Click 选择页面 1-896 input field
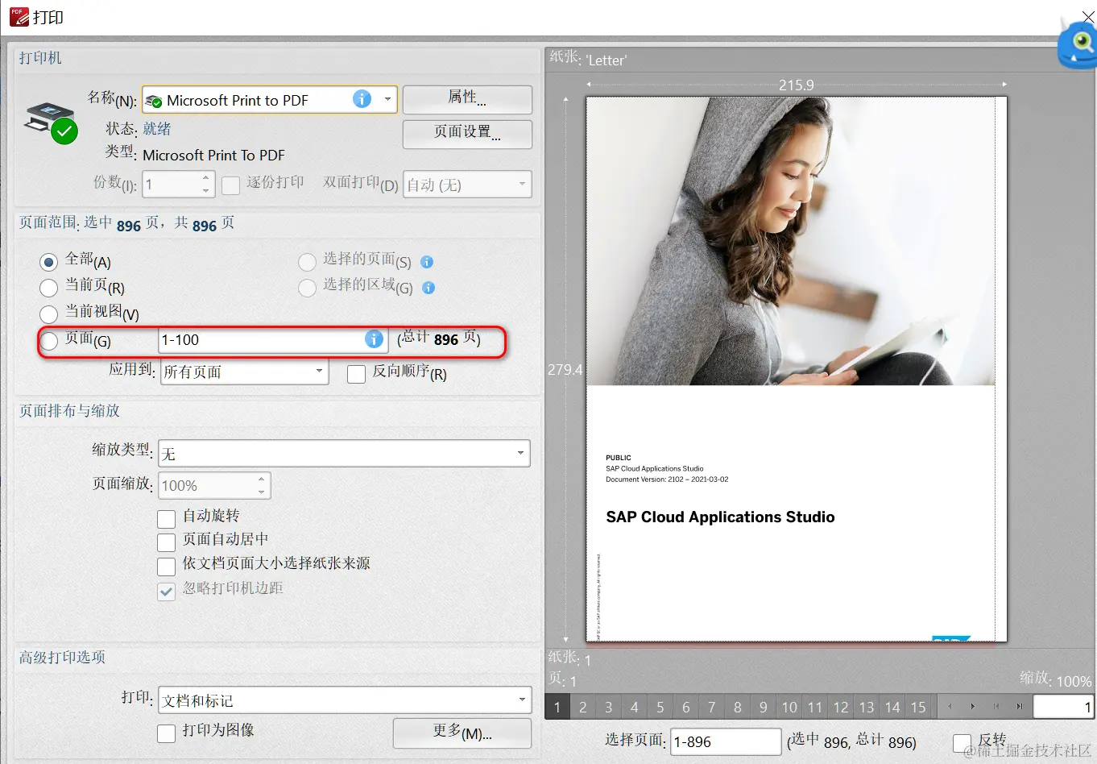The width and height of the screenshot is (1097, 764). [x=726, y=741]
